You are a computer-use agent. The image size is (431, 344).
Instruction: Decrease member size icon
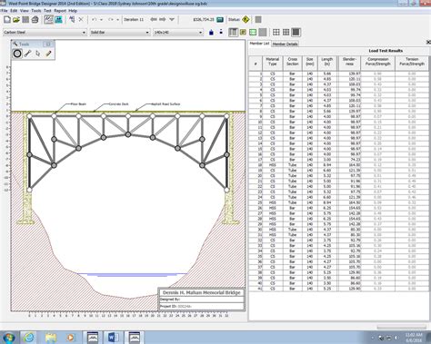coord(221,32)
